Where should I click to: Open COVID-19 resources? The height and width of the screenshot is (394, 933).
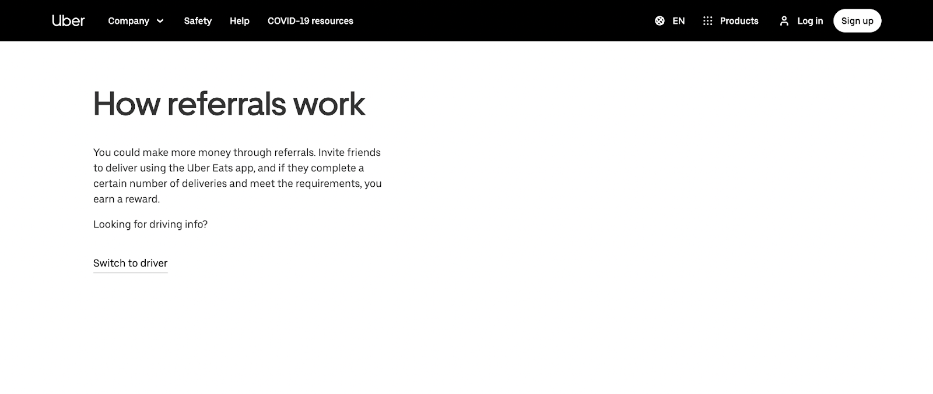310,21
